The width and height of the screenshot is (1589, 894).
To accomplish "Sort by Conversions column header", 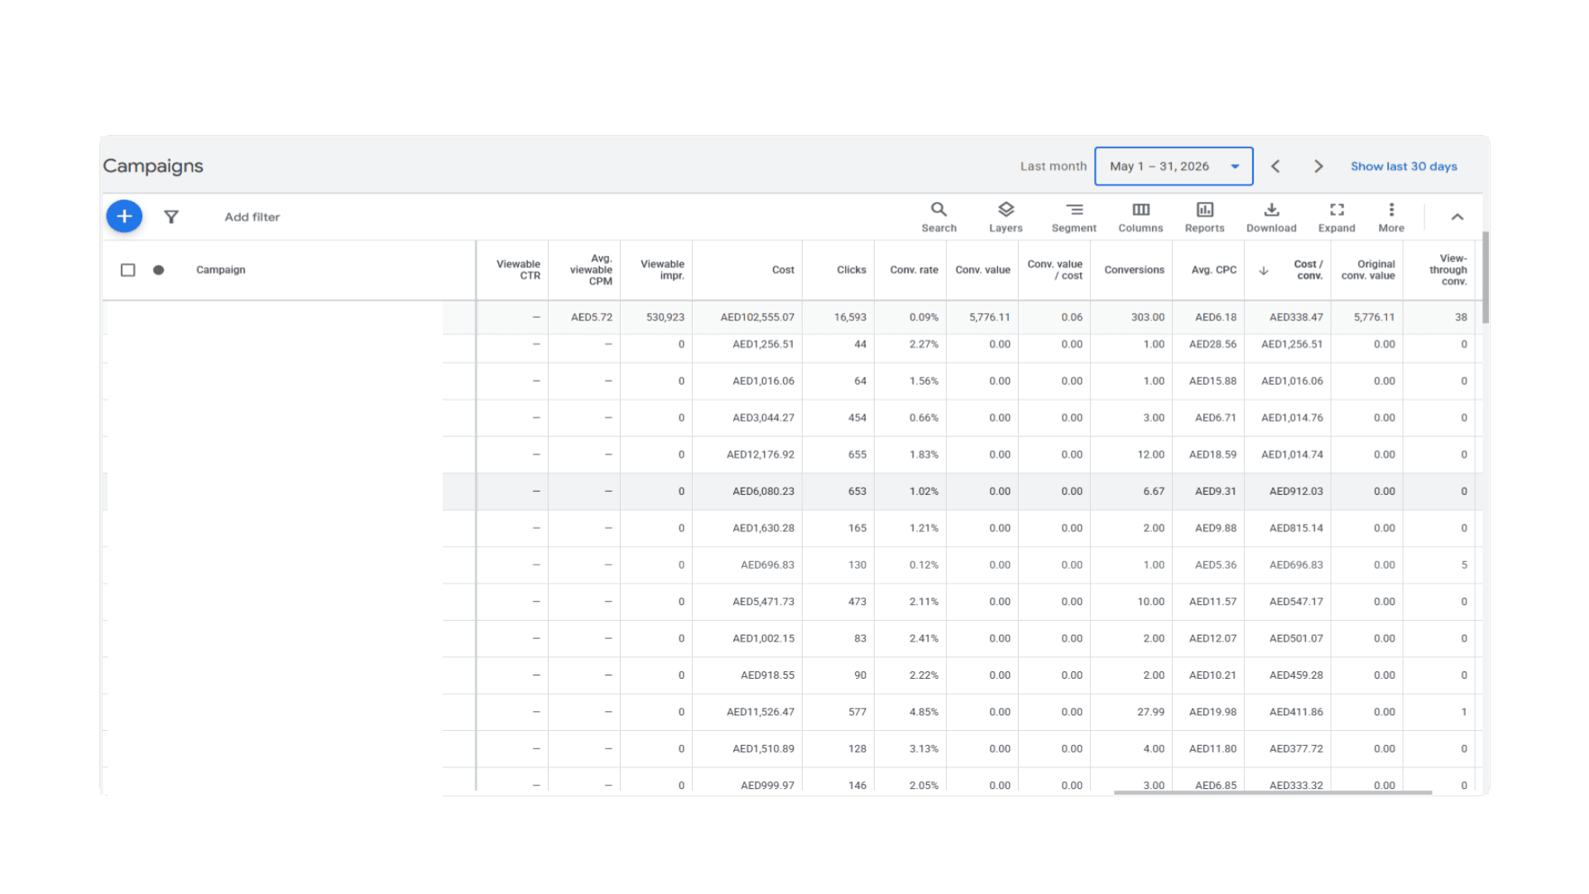I will tap(1134, 270).
